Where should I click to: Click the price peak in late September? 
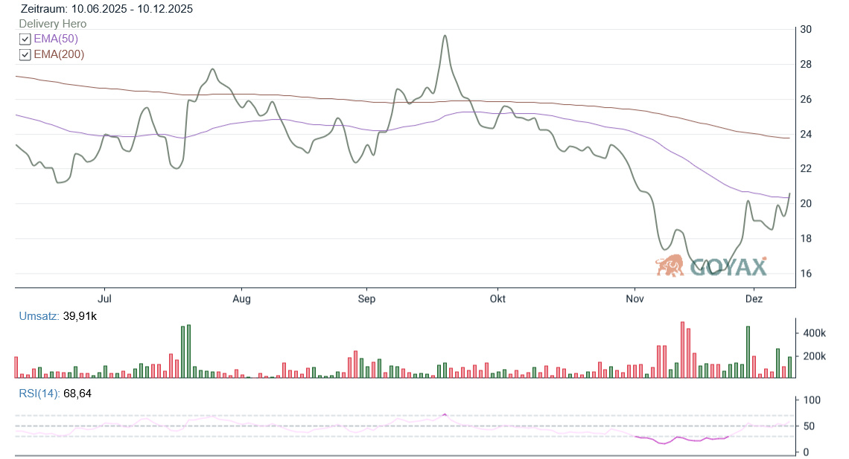pos(445,36)
